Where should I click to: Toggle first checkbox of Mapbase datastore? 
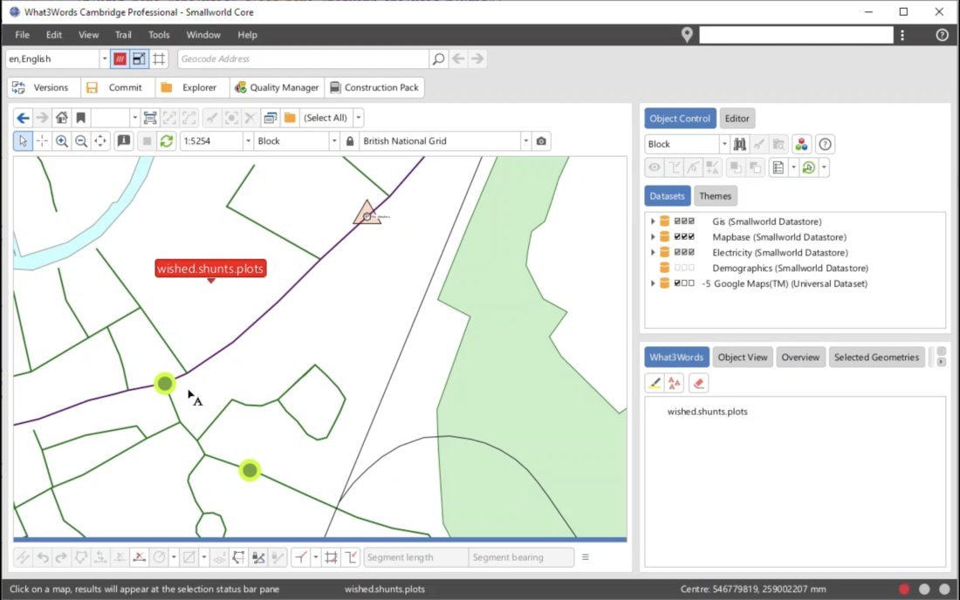(677, 236)
